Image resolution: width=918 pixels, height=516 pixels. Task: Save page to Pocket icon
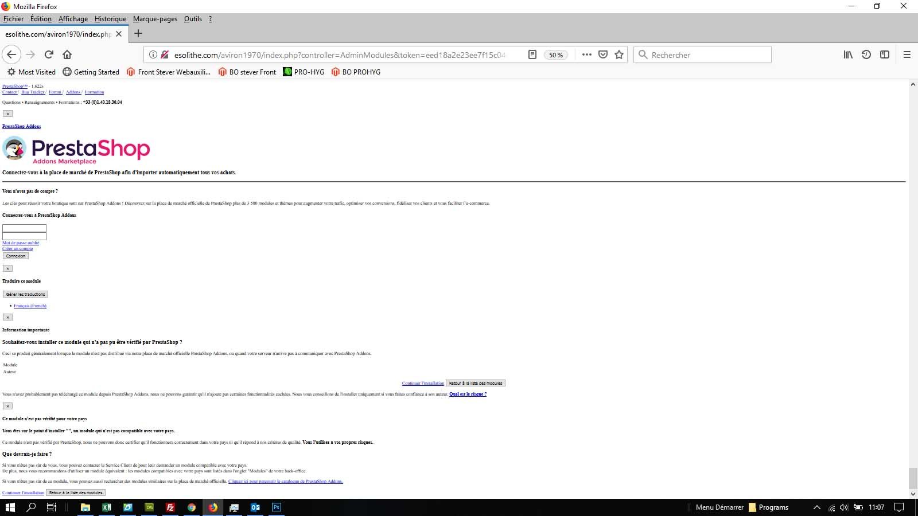tap(603, 54)
